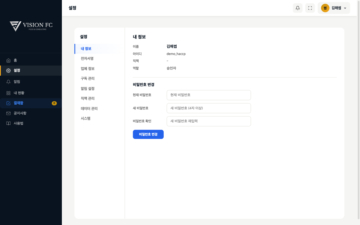The image size is (360, 225).
Task: Switch to the 데이터 관리 settings tab
Action: click(100, 109)
